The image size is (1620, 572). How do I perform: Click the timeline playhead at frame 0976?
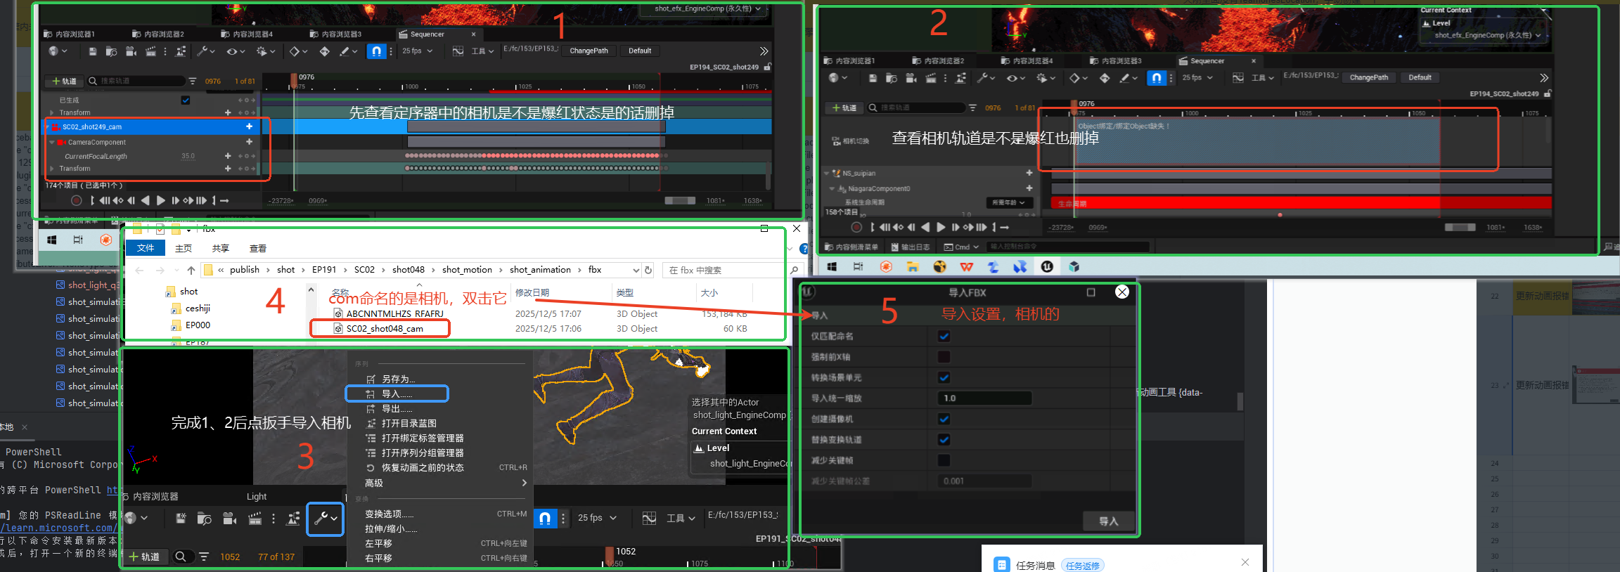(294, 80)
